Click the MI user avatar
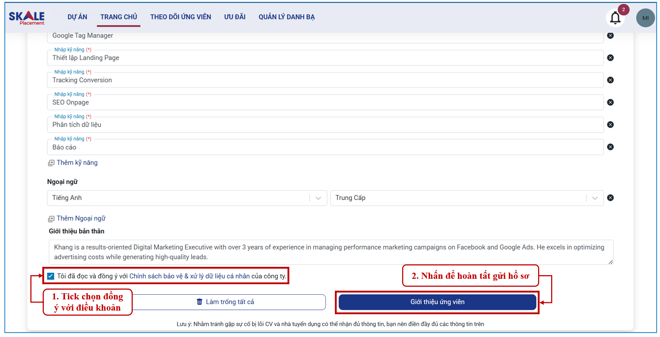 [645, 18]
